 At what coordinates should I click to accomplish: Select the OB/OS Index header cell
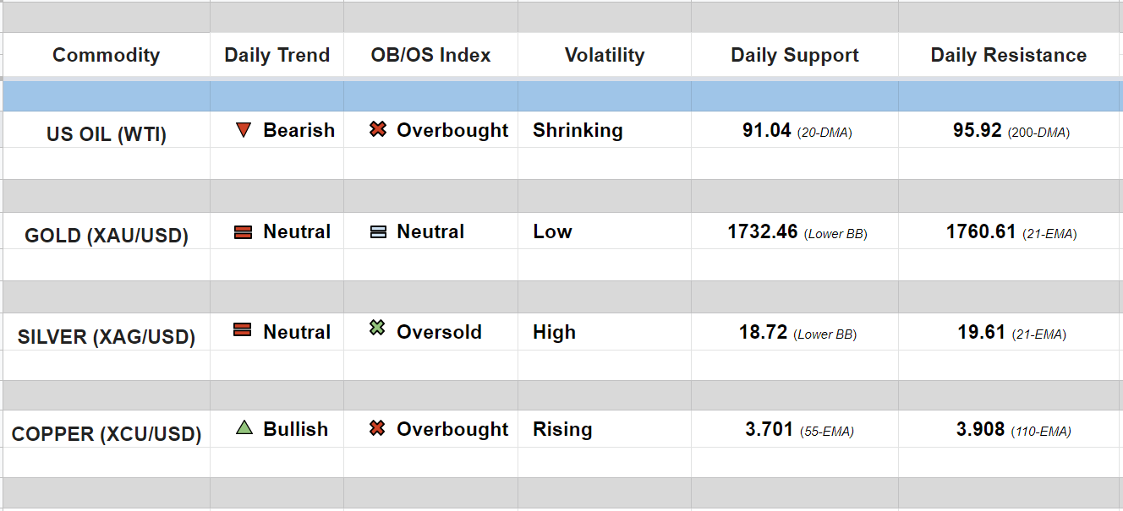click(x=430, y=56)
